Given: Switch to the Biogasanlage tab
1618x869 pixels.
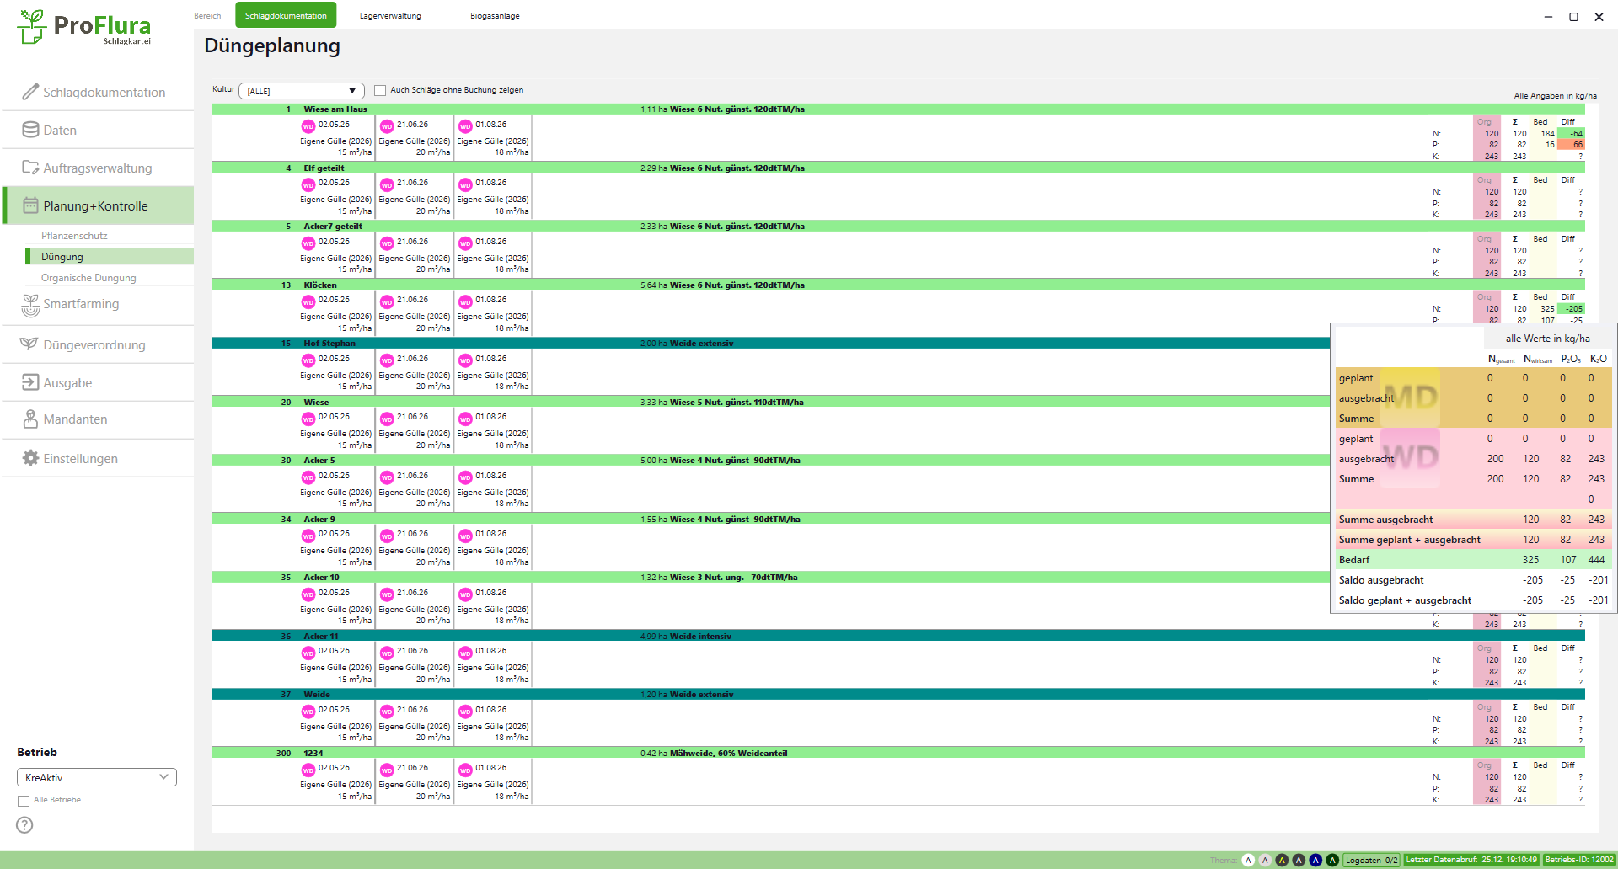Looking at the screenshot, I should tap(495, 16).
